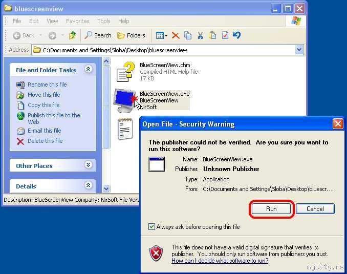This screenshot has height=274, width=347.
Task: Click the Undo arrow toolbar icon
Action: pos(236,35)
